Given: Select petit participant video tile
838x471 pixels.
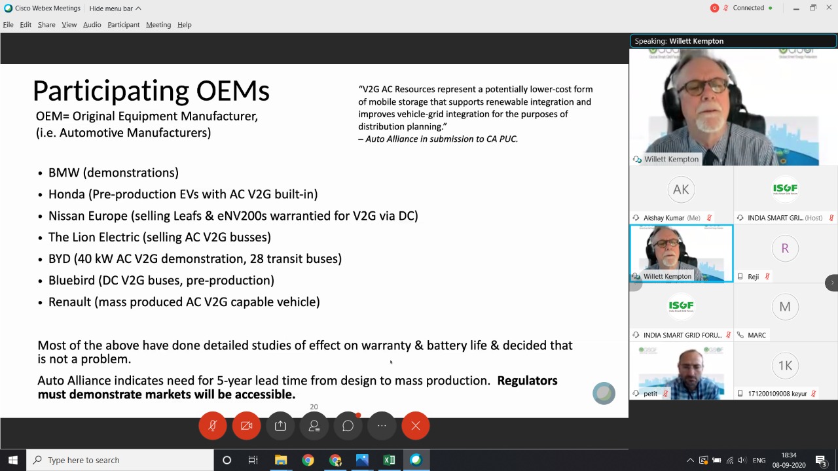Looking at the screenshot, I should coord(681,371).
